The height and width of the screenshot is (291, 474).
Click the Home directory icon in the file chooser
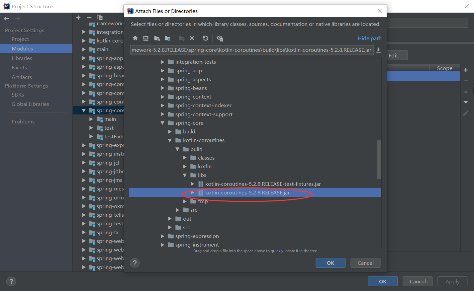tap(135, 38)
